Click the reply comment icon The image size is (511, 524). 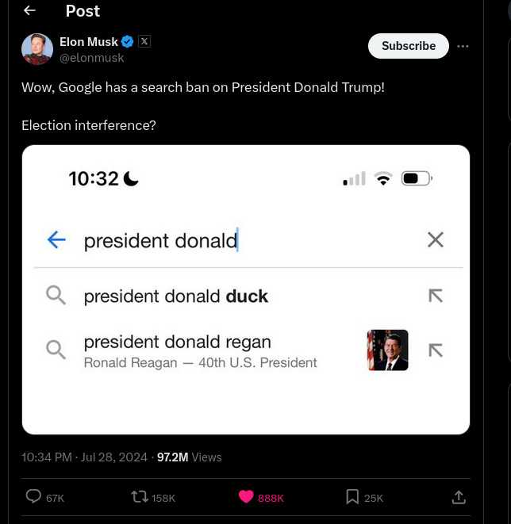(x=33, y=496)
